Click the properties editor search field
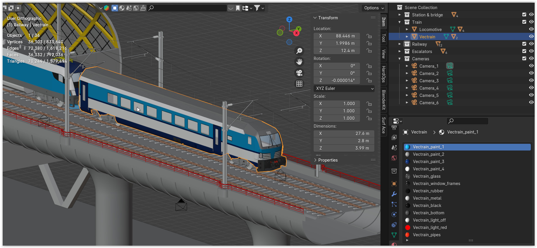This screenshot has width=537, height=248. (x=467, y=121)
